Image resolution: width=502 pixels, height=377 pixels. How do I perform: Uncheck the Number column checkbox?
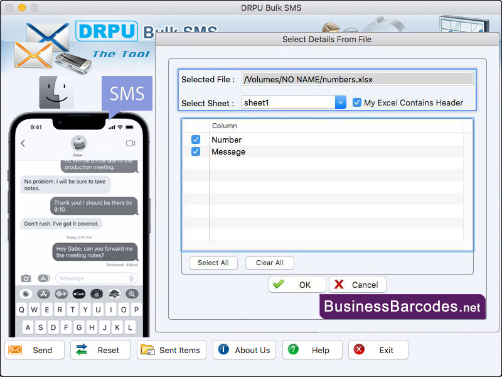click(x=195, y=139)
